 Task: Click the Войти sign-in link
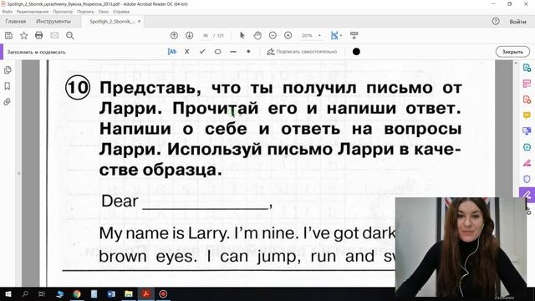coord(517,22)
